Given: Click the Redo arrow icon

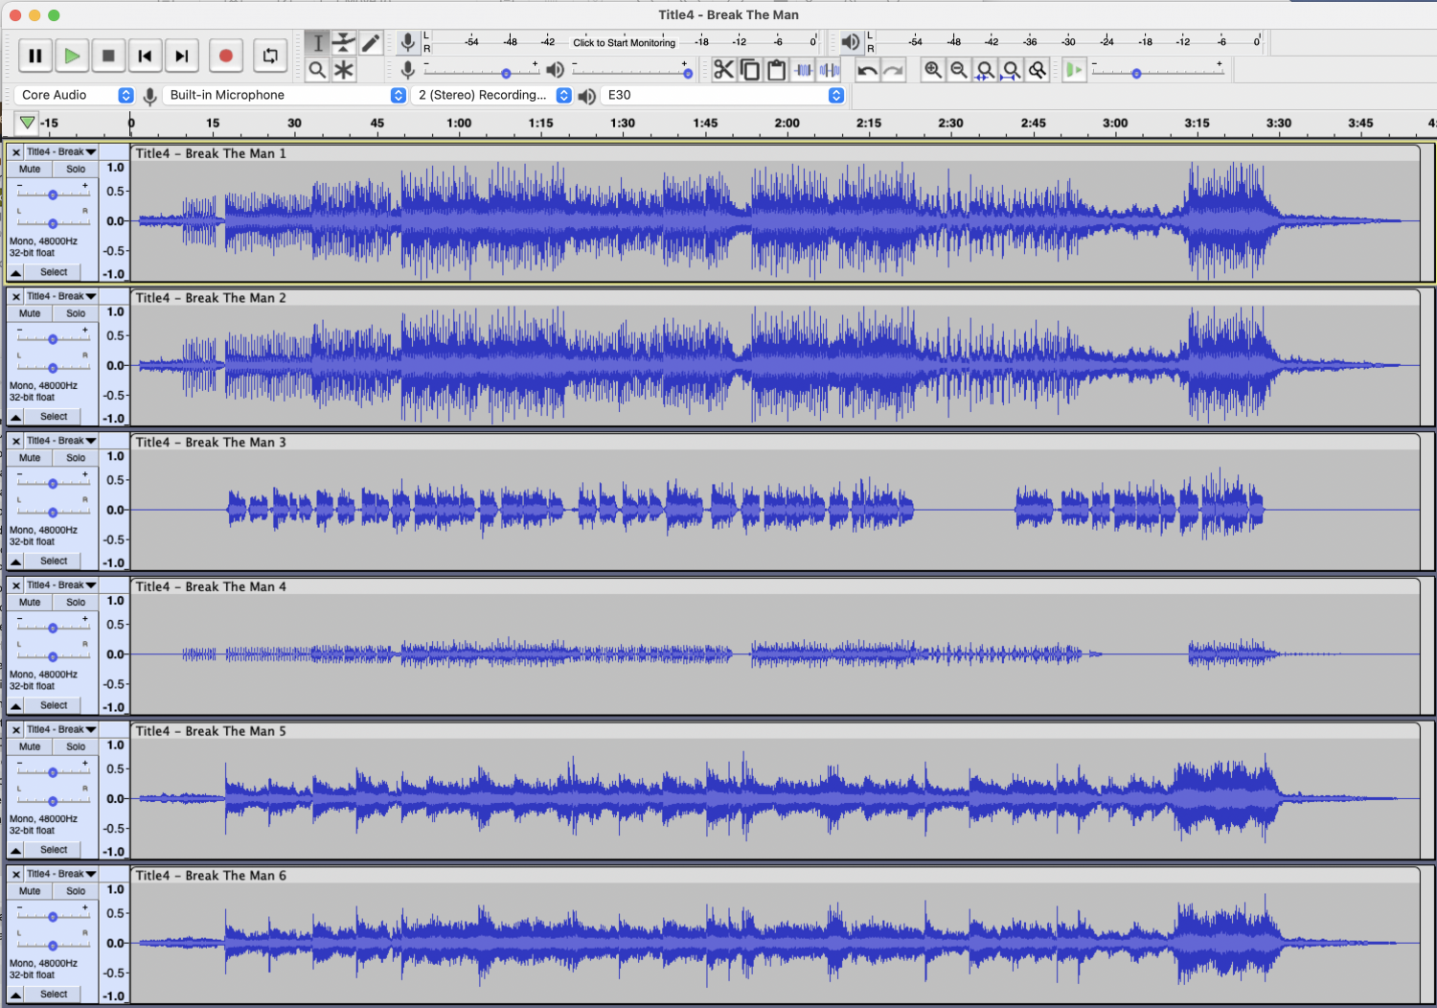Looking at the screenshot, I should (x=893, y=70).
